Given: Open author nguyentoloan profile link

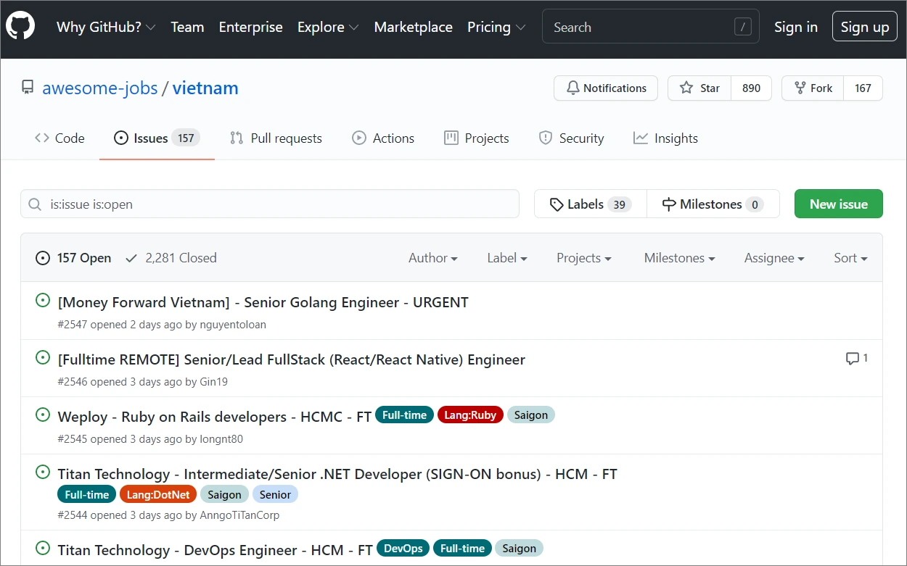Looking at the screenshot, I should (233, 325).
